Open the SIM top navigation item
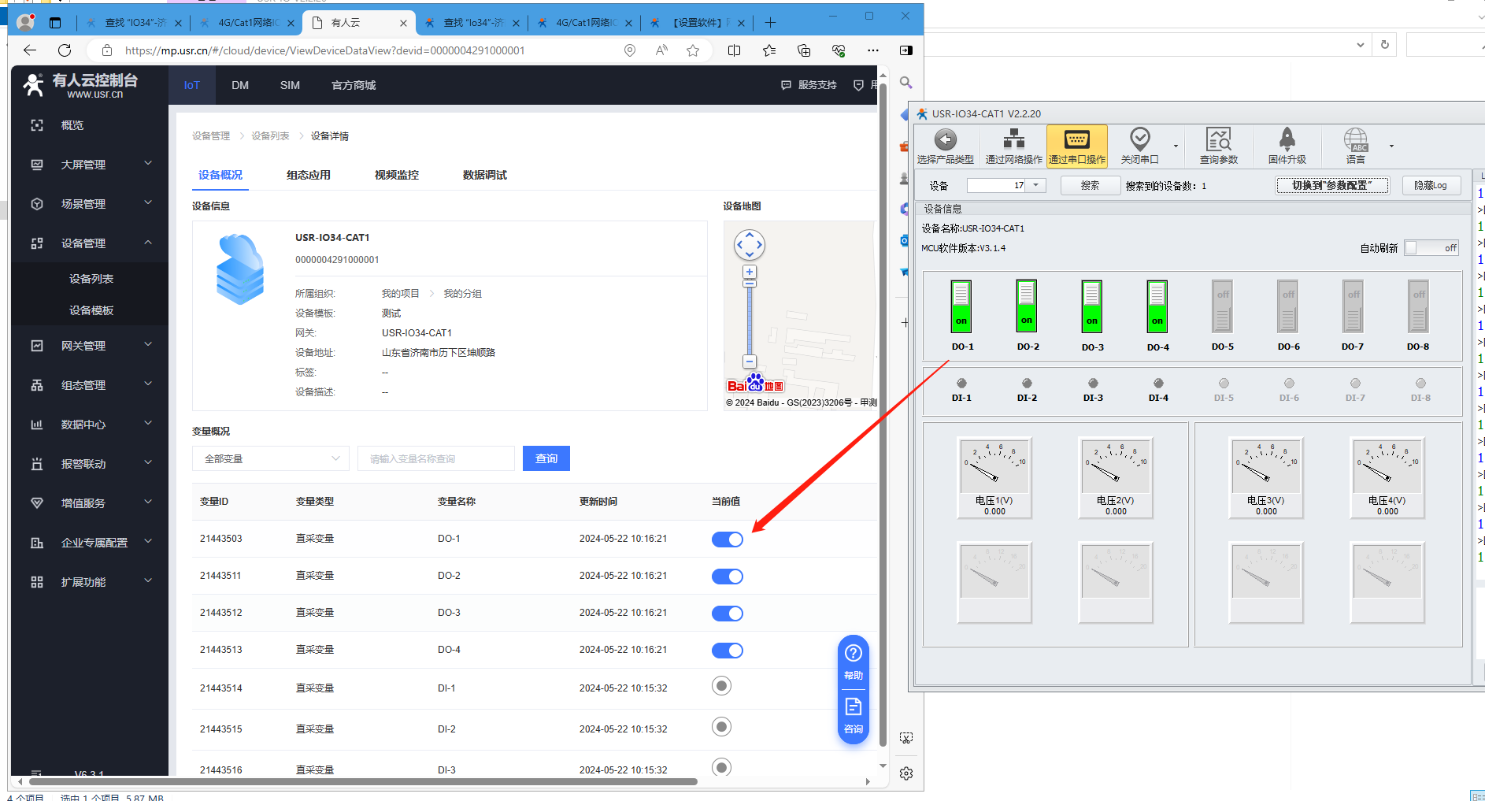1485x801 pixels. (x=290, y=85)
